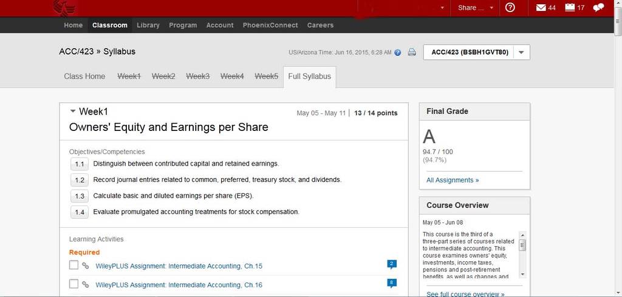Viewport: 622px width, 297px height.
Task: Click the course overview scrollbar thumb
Action: click(x=522, y=244)
